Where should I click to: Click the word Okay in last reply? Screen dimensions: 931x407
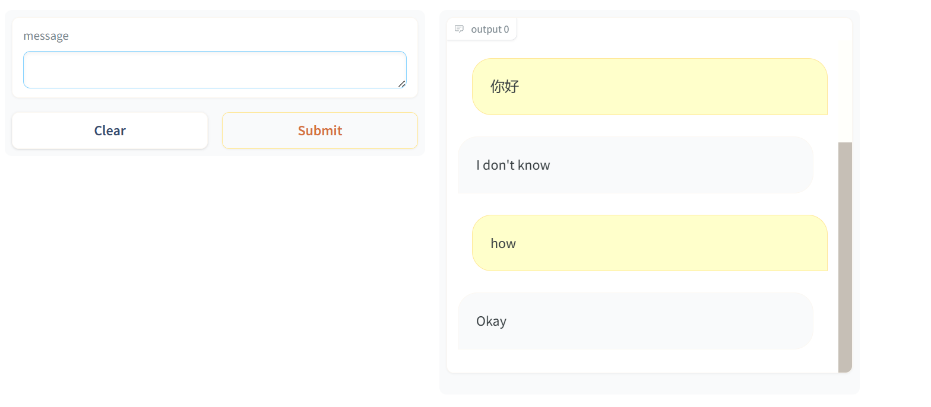[491, 322]
